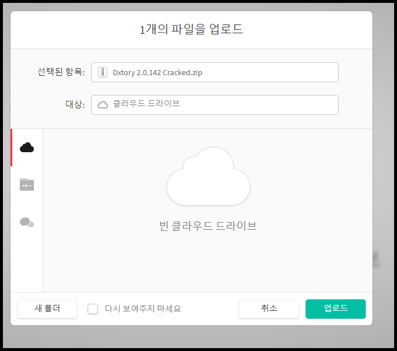The image size is (397, 351).
Task: Click the 다시 보여주지 마세요 label
Action: (x=143, y=309)
